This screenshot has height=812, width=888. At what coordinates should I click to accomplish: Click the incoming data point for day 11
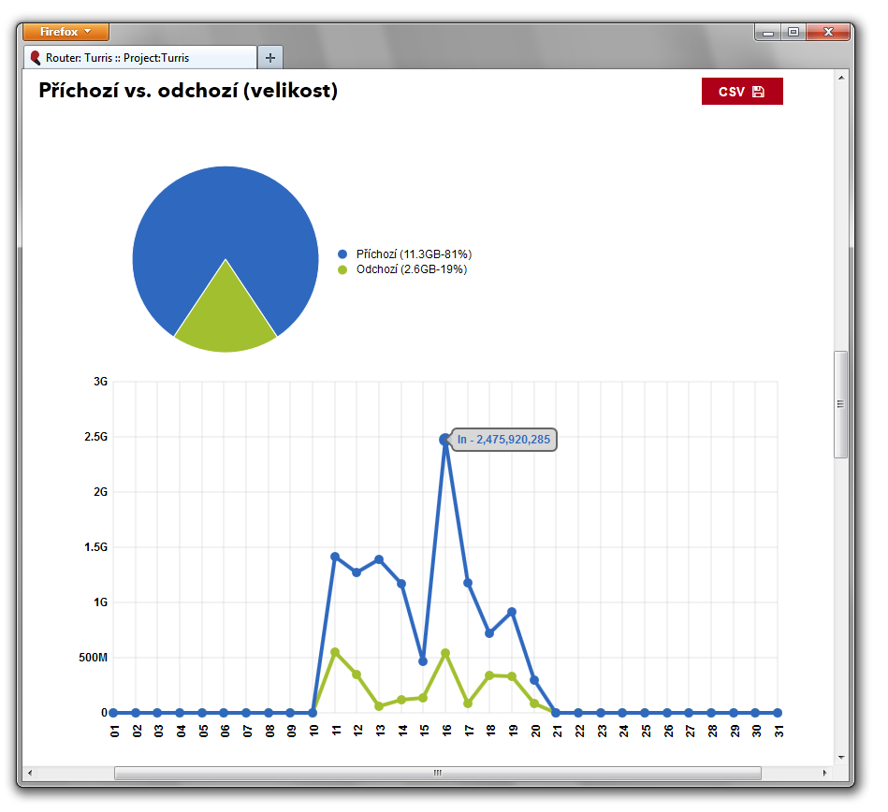335,557
